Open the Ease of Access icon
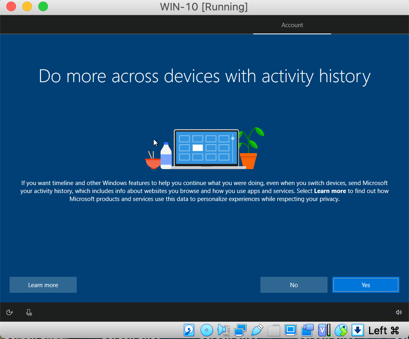Viewport: 409px width, 339px height. [10, 312]
